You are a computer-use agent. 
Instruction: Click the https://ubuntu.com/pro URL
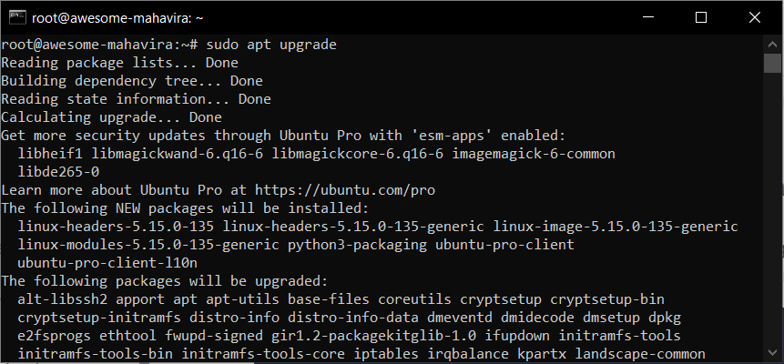point(345,190)
